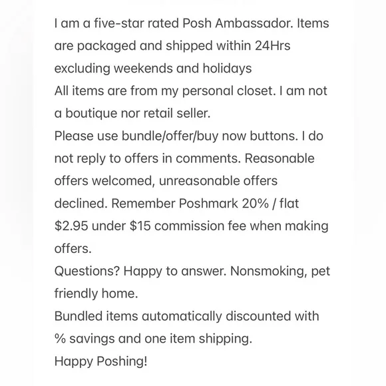Click the 'declined. Remember Poshmark 20%' line
Screen dimensions: 386x386
(176, 204)
